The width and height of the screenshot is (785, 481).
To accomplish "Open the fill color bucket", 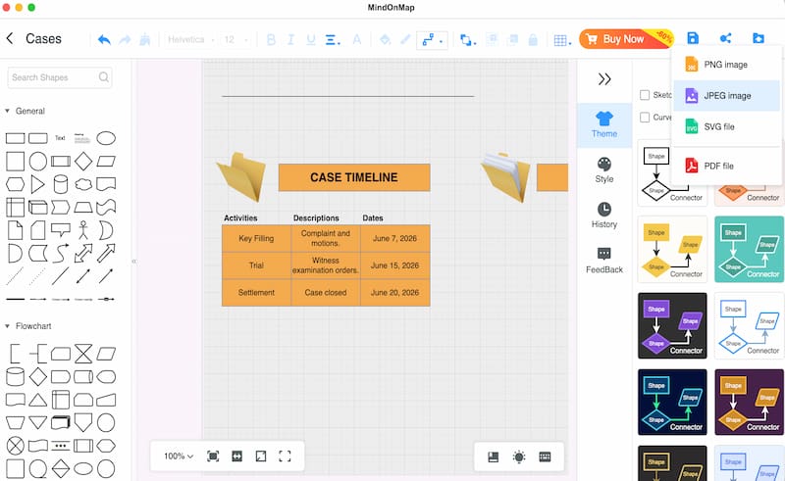I will coord(385,39).
